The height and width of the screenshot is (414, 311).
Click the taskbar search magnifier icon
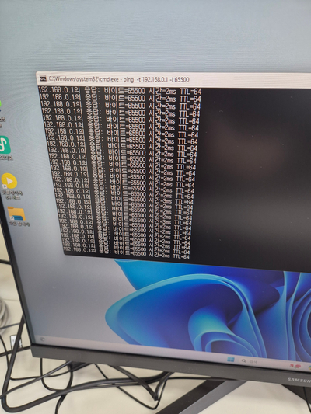click(x=243, y=360)
